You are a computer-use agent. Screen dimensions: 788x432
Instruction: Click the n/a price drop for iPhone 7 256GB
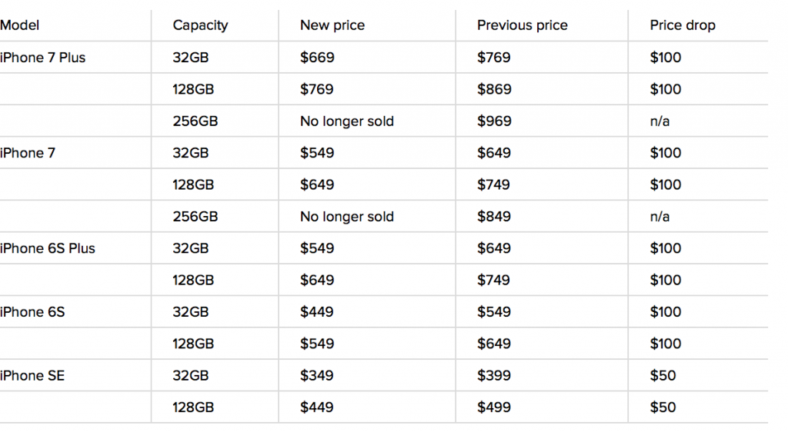pyautogui.click(x=660, y=217)
